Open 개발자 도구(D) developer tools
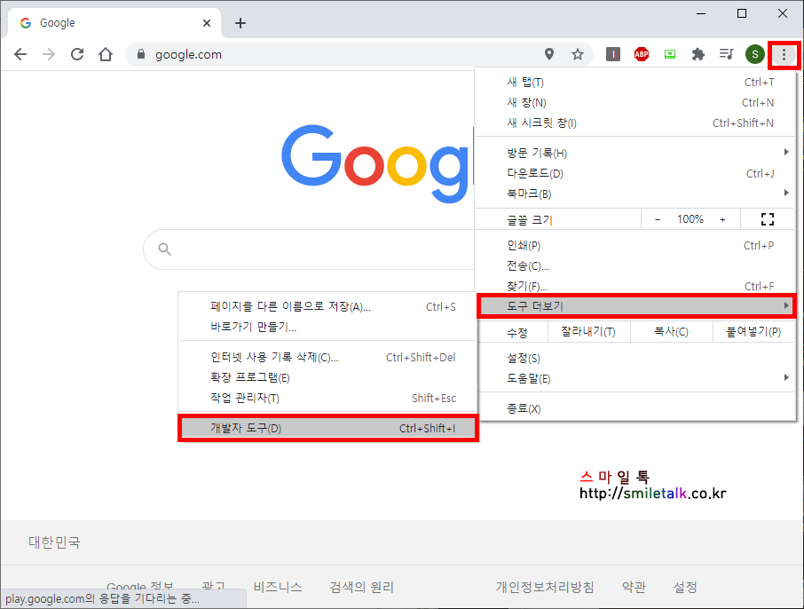 click(328, 429)
